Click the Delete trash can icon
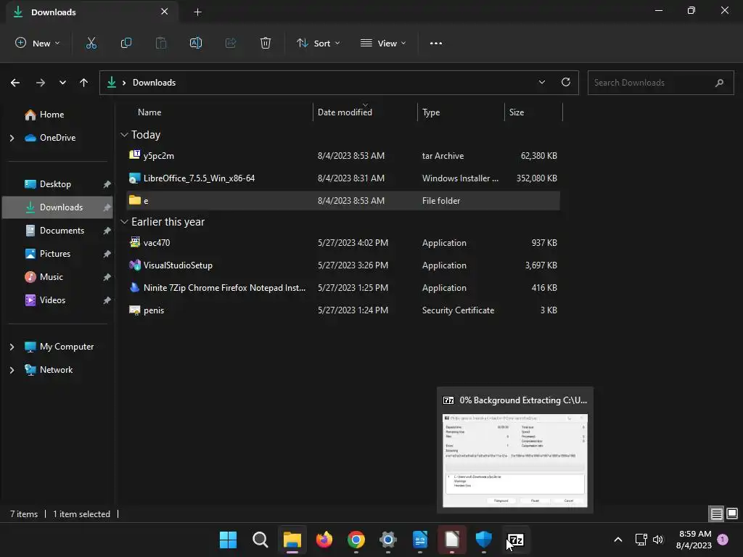743x557 pixels. pyautogui.click(x=266, y=43)
